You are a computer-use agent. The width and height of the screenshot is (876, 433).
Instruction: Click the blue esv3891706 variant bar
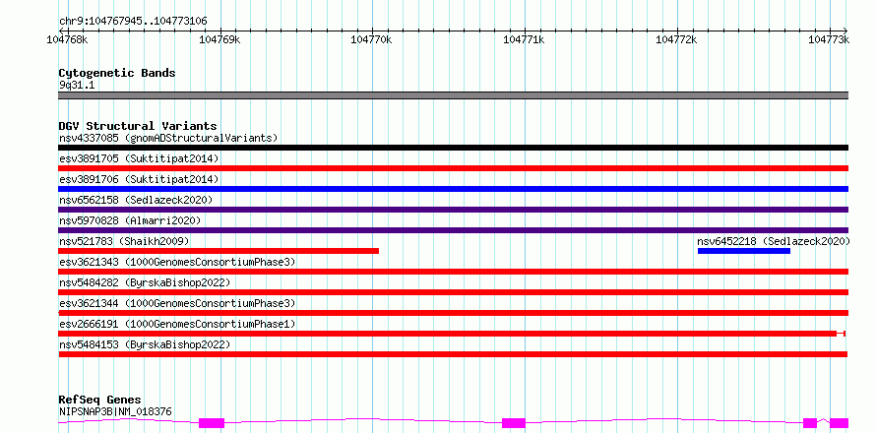click(x=453, y=189)
